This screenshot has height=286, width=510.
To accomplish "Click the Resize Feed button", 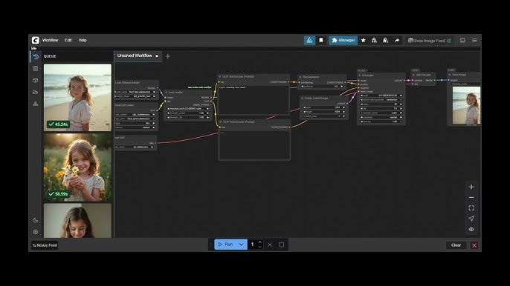I will [x=45, y=245].
